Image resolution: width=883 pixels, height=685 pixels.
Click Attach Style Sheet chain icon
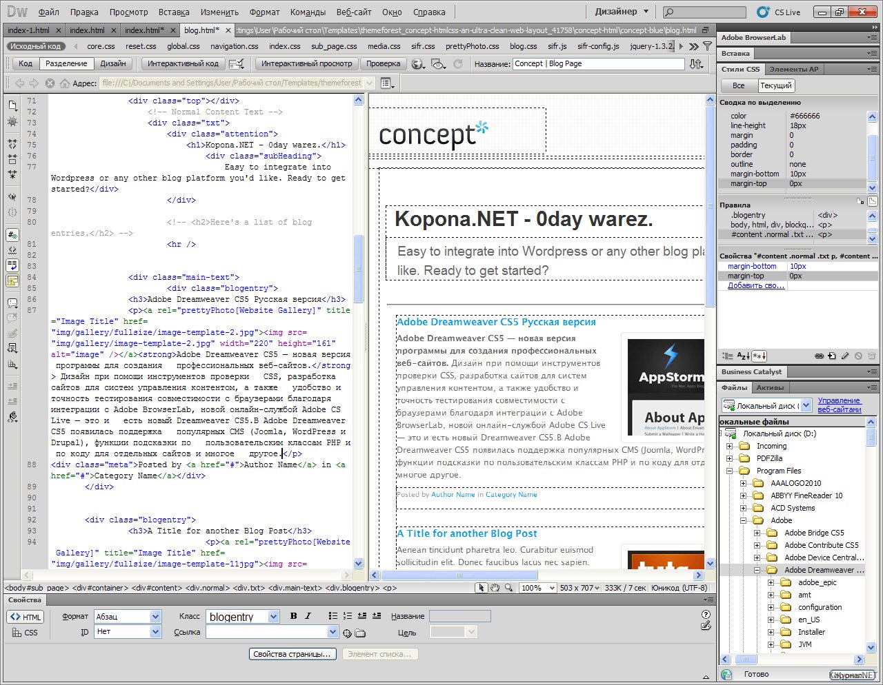click(819, 356)
